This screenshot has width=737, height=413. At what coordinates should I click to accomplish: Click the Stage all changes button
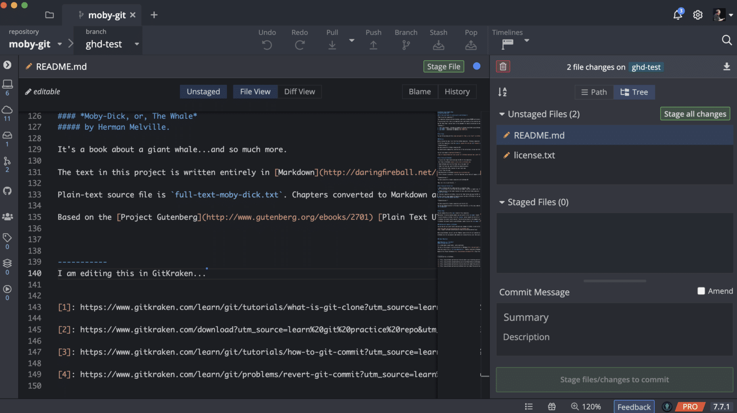(695, 114)
